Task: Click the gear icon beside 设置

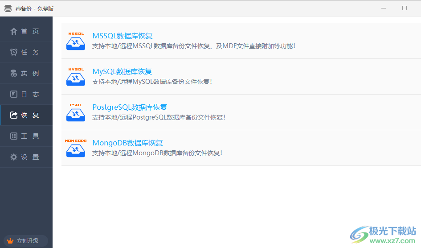Action: (14, 157)
